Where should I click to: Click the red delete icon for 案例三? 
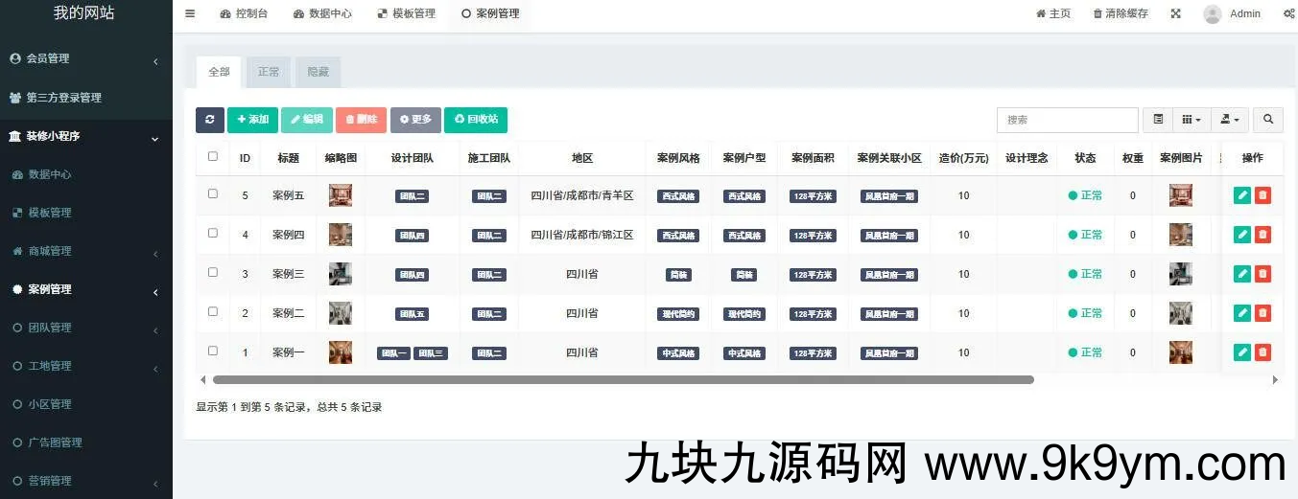[1263, 274]
